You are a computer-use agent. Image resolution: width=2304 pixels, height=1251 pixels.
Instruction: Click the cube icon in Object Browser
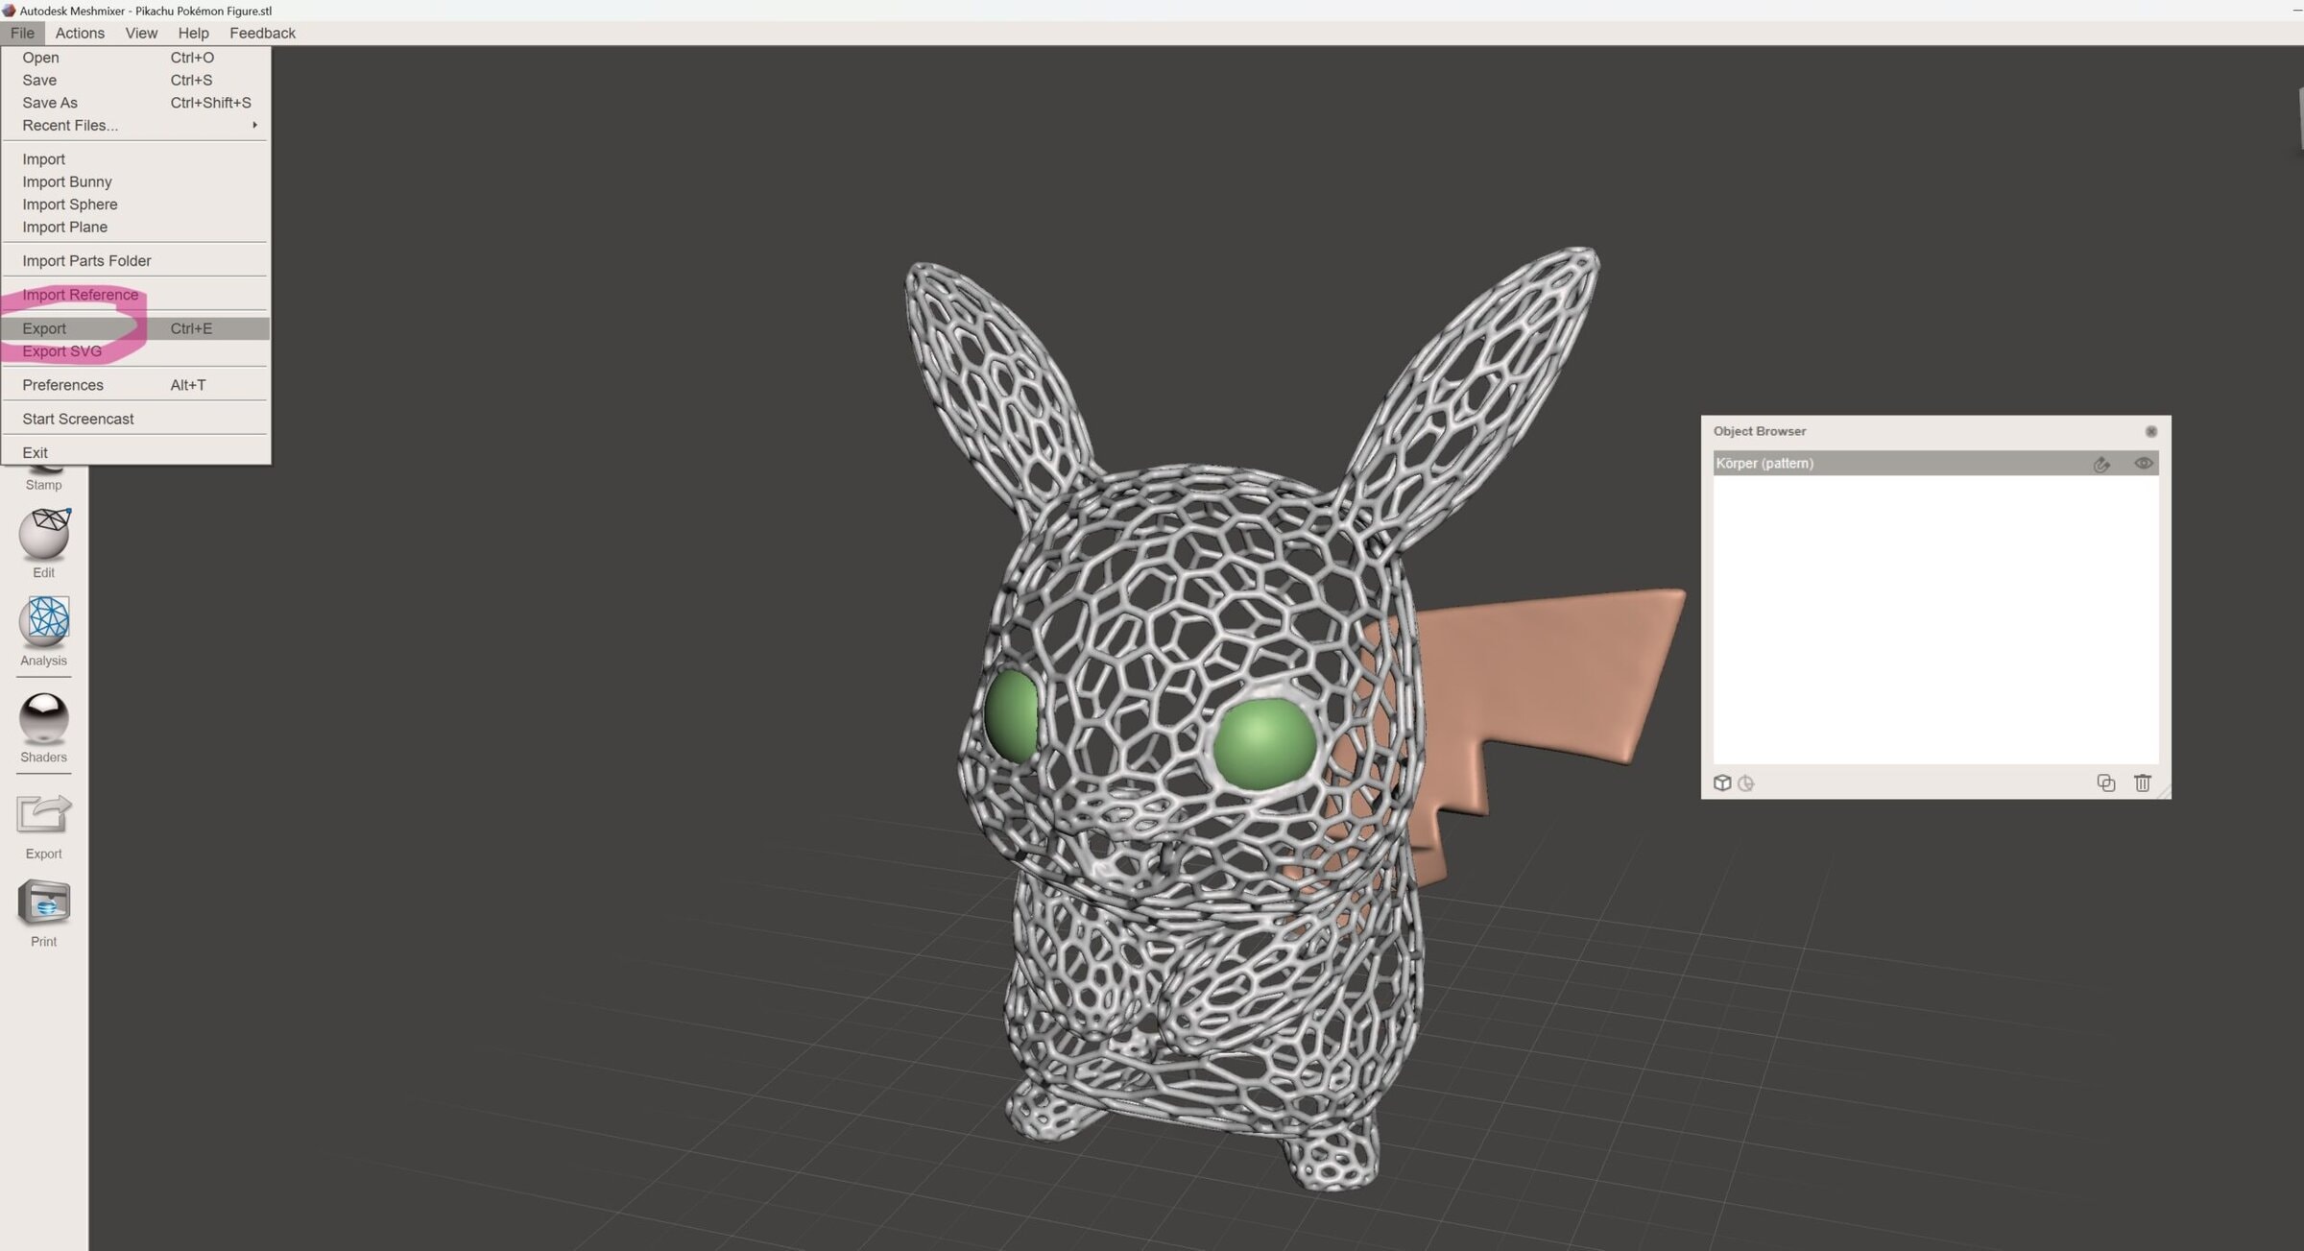pos(1722,783)
